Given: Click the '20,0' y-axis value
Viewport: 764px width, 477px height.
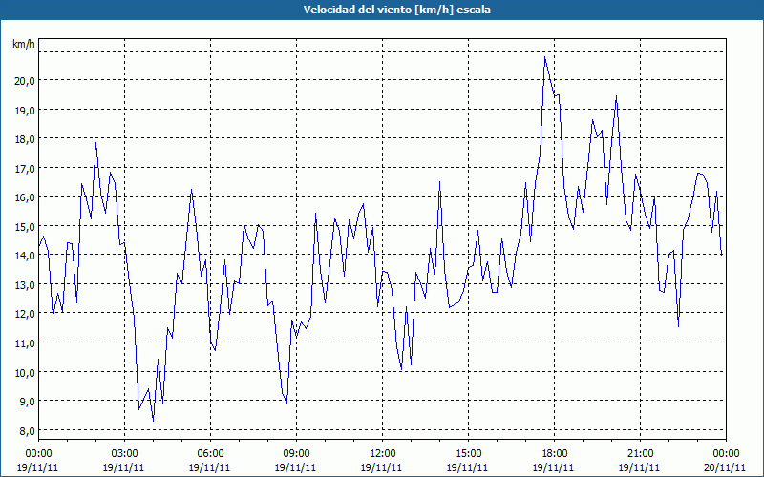Looking at the screenshot, I should (25, 81).
